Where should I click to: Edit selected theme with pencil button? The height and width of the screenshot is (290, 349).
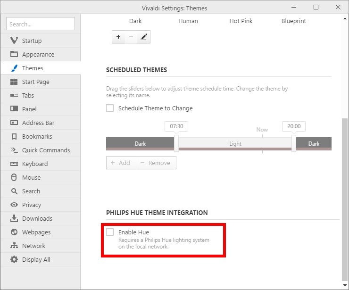pos(144,37)
